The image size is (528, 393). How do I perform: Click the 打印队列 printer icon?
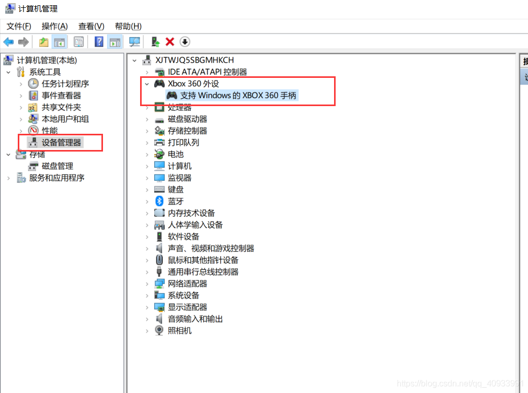[x=159, y=143]
